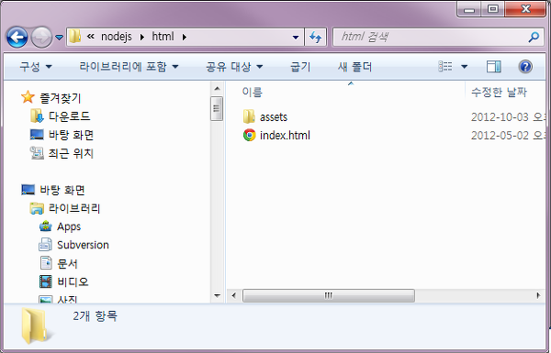
Task: Close the explorer window
Action: (525, 9)
